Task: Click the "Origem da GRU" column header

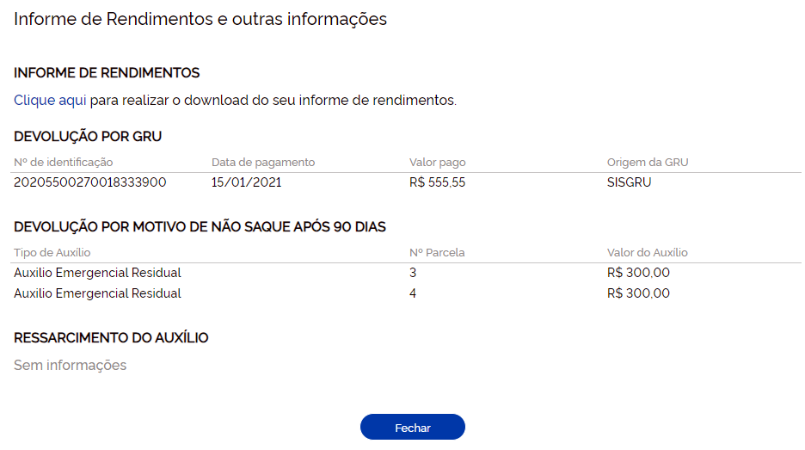Action: click(x=648, y=162)
